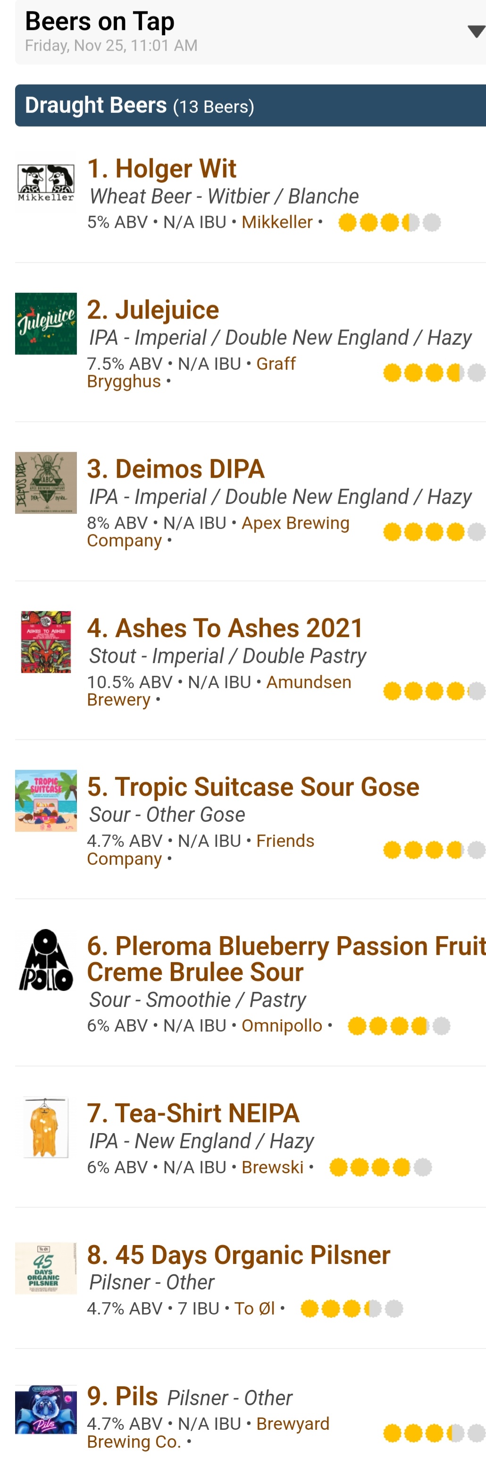
Task: Follow the Apex Brewing Company link
Action: tap(295, 523)
